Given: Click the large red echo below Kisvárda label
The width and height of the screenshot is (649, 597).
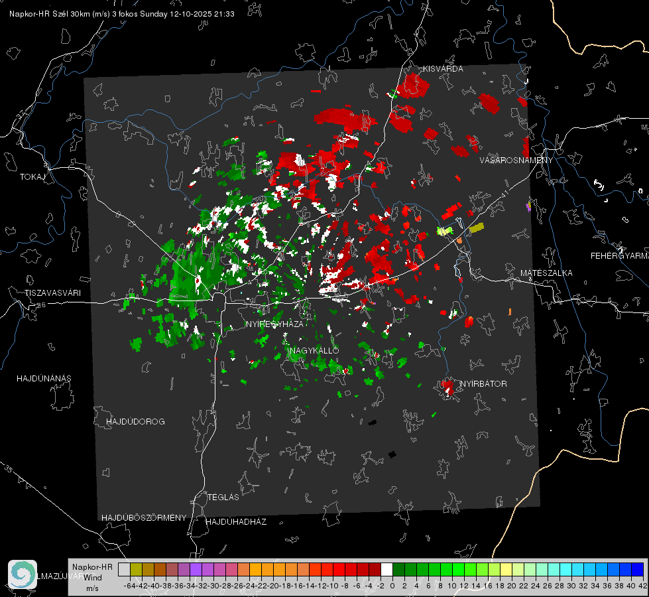Looking at the screenshot, I should click(x=414, y=86).
